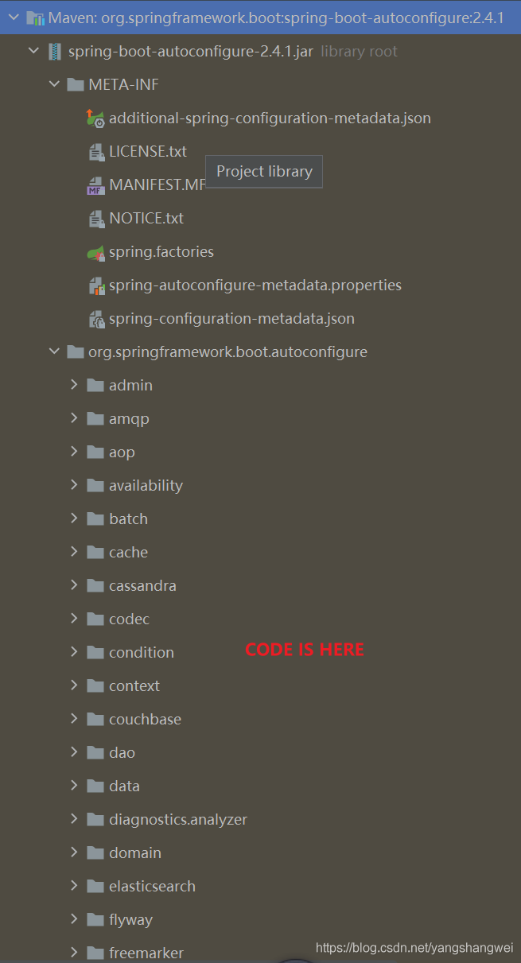521x963 pixels.
Task: Click the Project library tooltip
Action: pyautogui.click(x=264, y=172)
